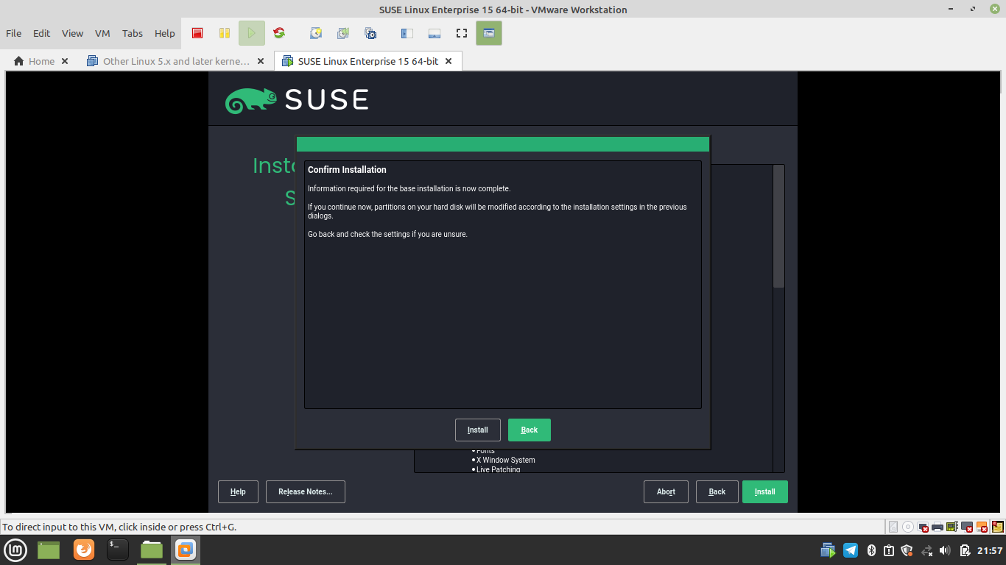Click the installer Help button
Screen dimensions: 1006x565
click(238, 491)
